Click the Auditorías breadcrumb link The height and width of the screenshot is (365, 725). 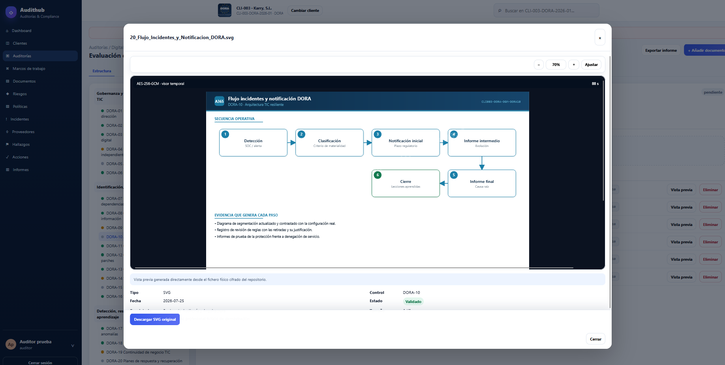point(98,47)
